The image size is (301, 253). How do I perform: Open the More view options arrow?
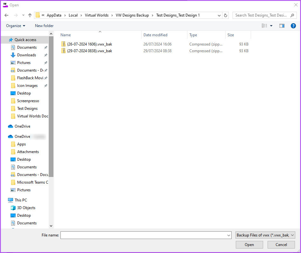pyautogui.click(x=271, y=26)
